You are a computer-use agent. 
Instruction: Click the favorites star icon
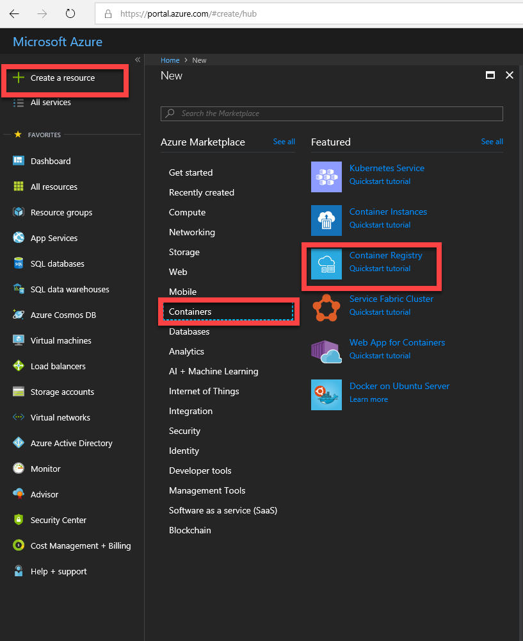point(17,134)
